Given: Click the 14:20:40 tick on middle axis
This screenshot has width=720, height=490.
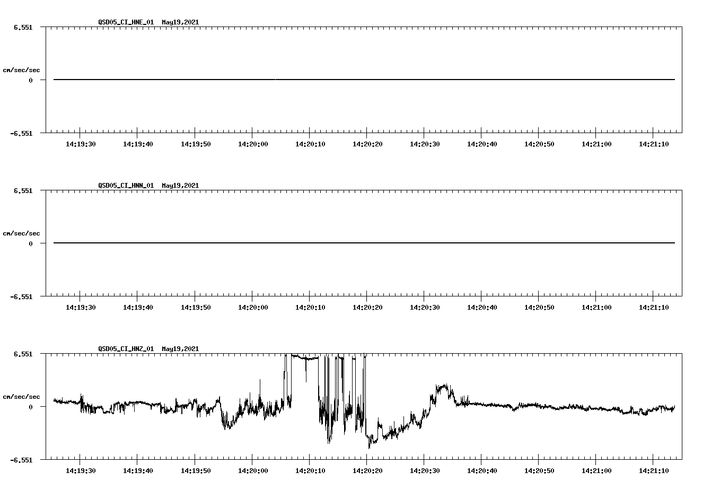Looking at the screenshot, I should (x=481, y=298).
